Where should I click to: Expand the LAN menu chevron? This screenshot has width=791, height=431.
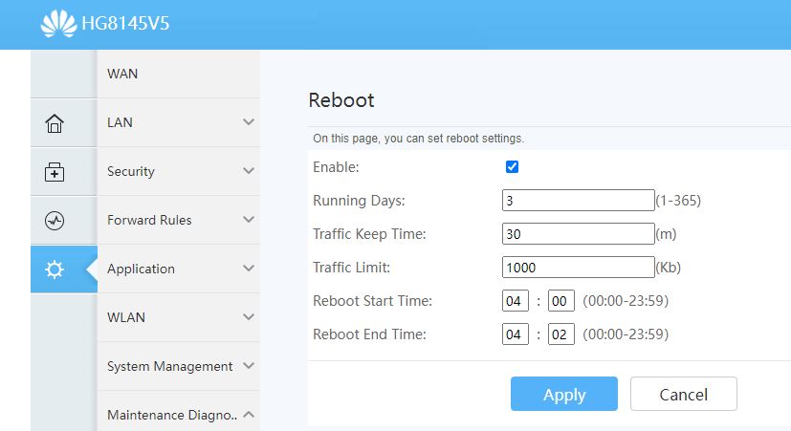pos(249,122)
